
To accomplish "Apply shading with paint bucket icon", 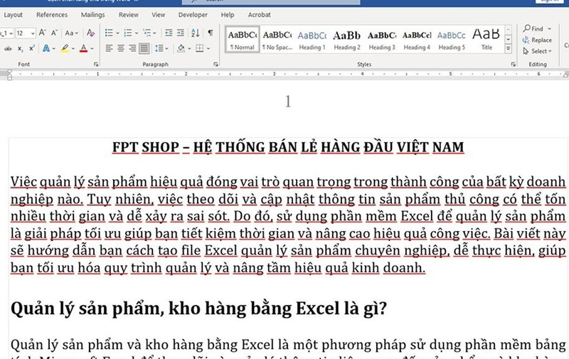I will 181,48.
